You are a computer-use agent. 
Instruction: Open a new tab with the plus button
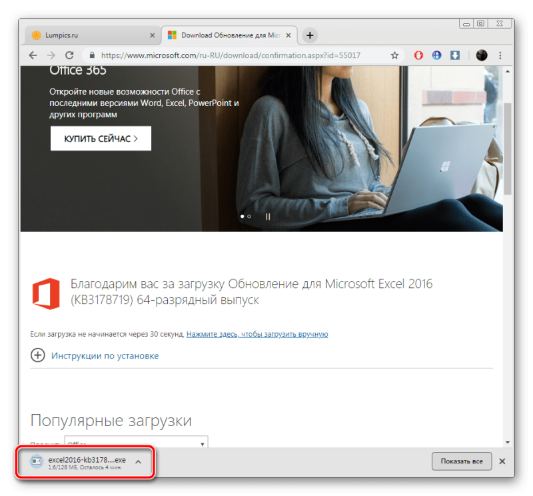click(x=310, y=35)
